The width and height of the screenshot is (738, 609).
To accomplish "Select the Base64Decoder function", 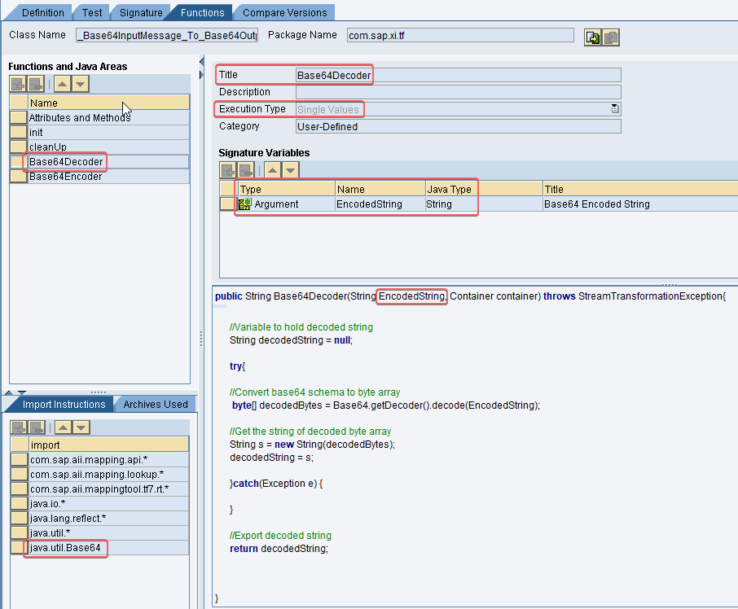I will (108, 162).
